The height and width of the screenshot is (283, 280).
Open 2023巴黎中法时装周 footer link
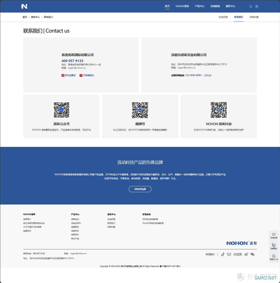32,227
